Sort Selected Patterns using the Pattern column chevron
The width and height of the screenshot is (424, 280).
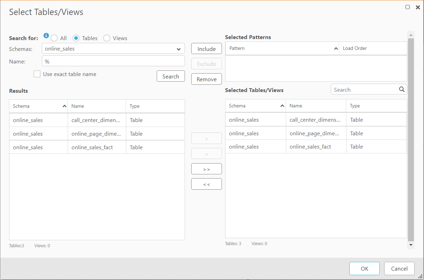[336, 48]
